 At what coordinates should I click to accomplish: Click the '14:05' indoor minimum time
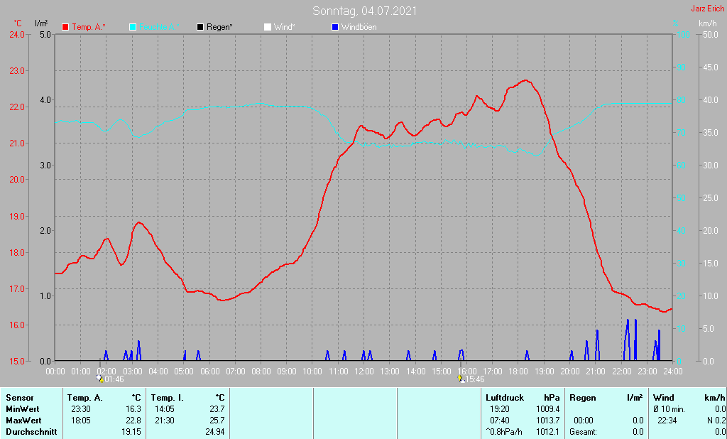[x=165, y=409]
